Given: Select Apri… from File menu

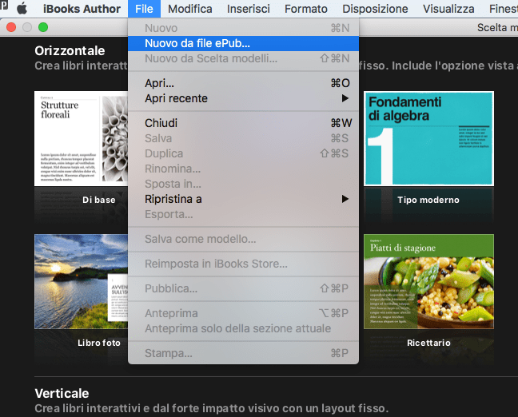Looking at the screenshot, I should pyautogui.click(x=243, y=83).
